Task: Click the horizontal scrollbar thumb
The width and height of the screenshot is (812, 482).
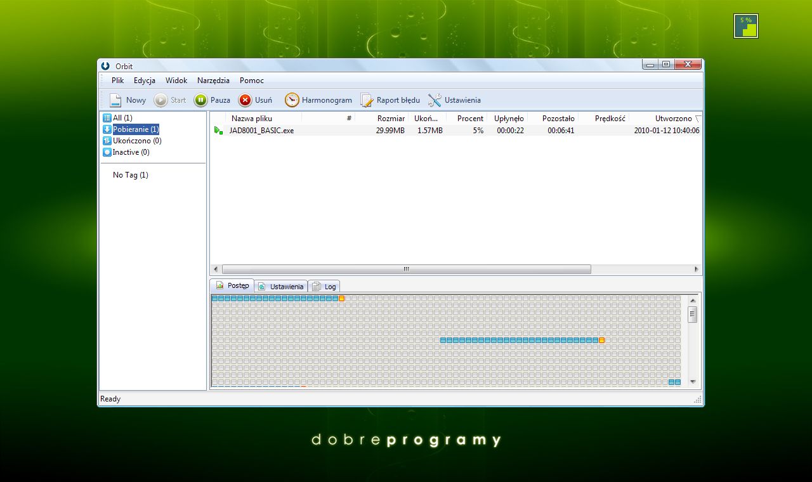Action: [x=407, y=269]
